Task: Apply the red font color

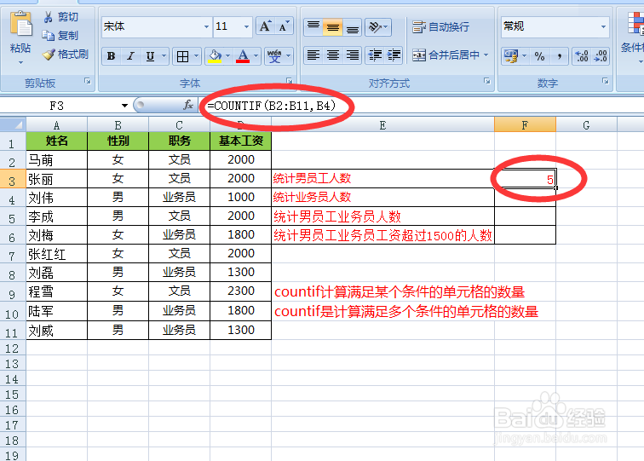Action: tap(243, 56)
